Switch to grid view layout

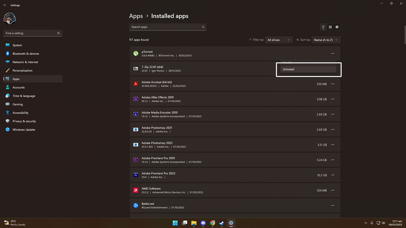[330, 27]
